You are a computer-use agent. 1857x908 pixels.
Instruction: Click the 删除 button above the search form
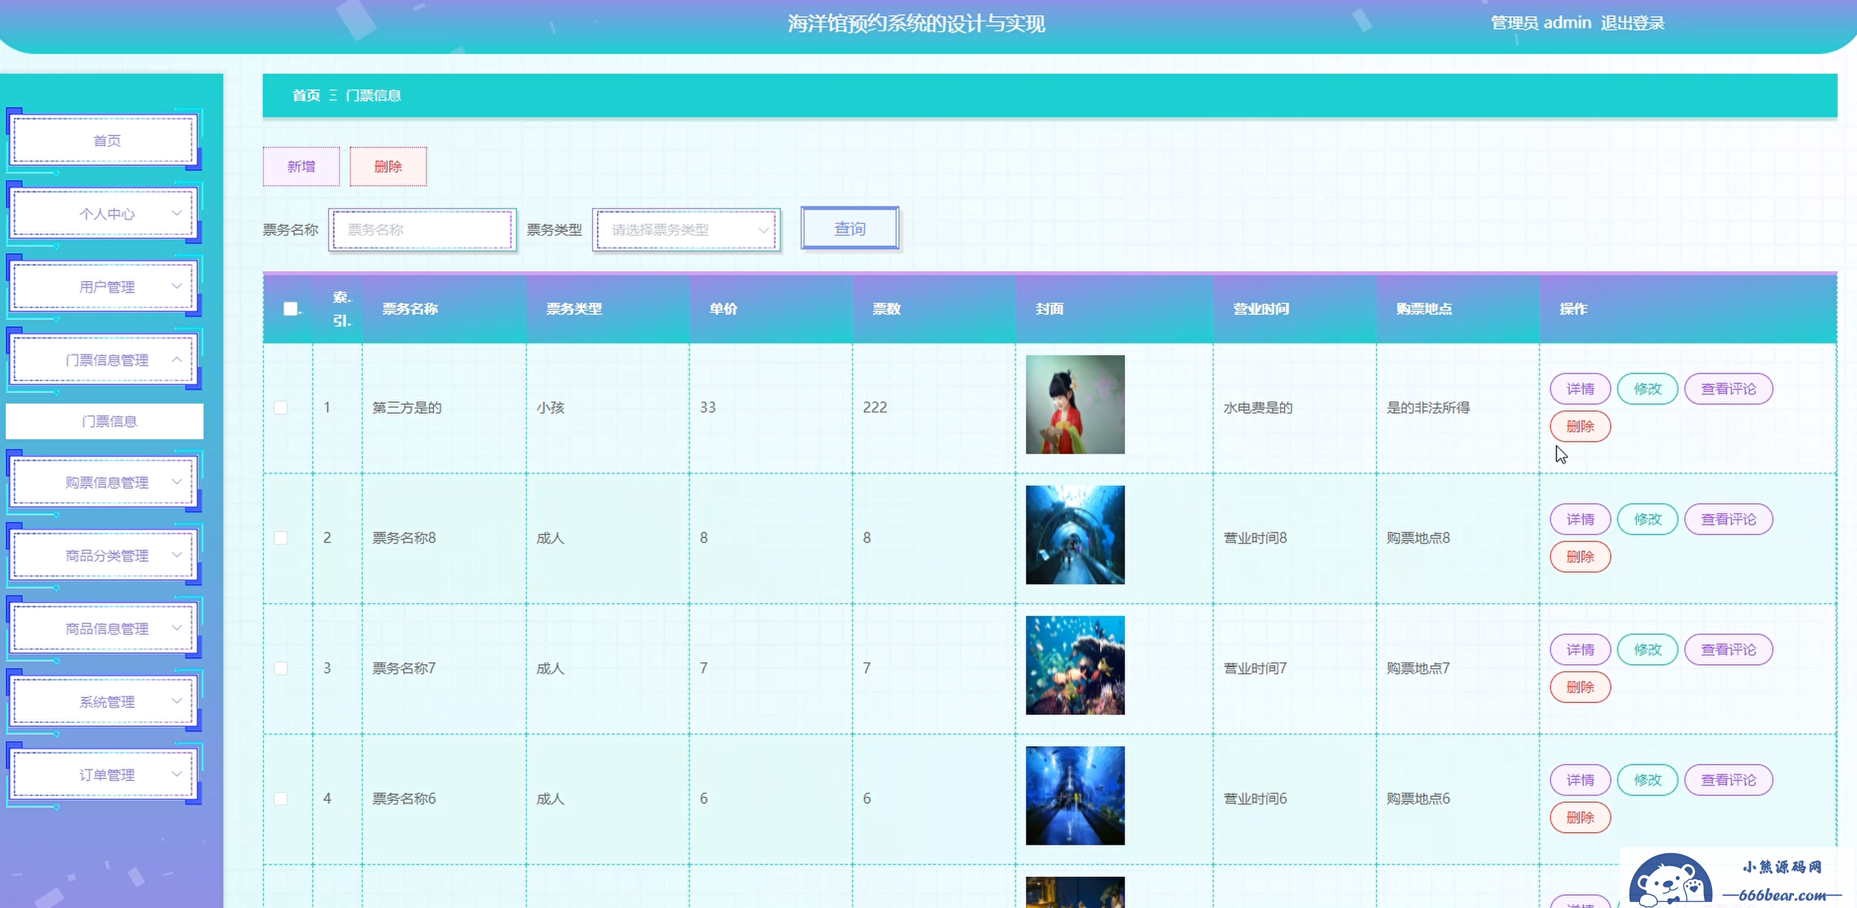pos(388,167)
